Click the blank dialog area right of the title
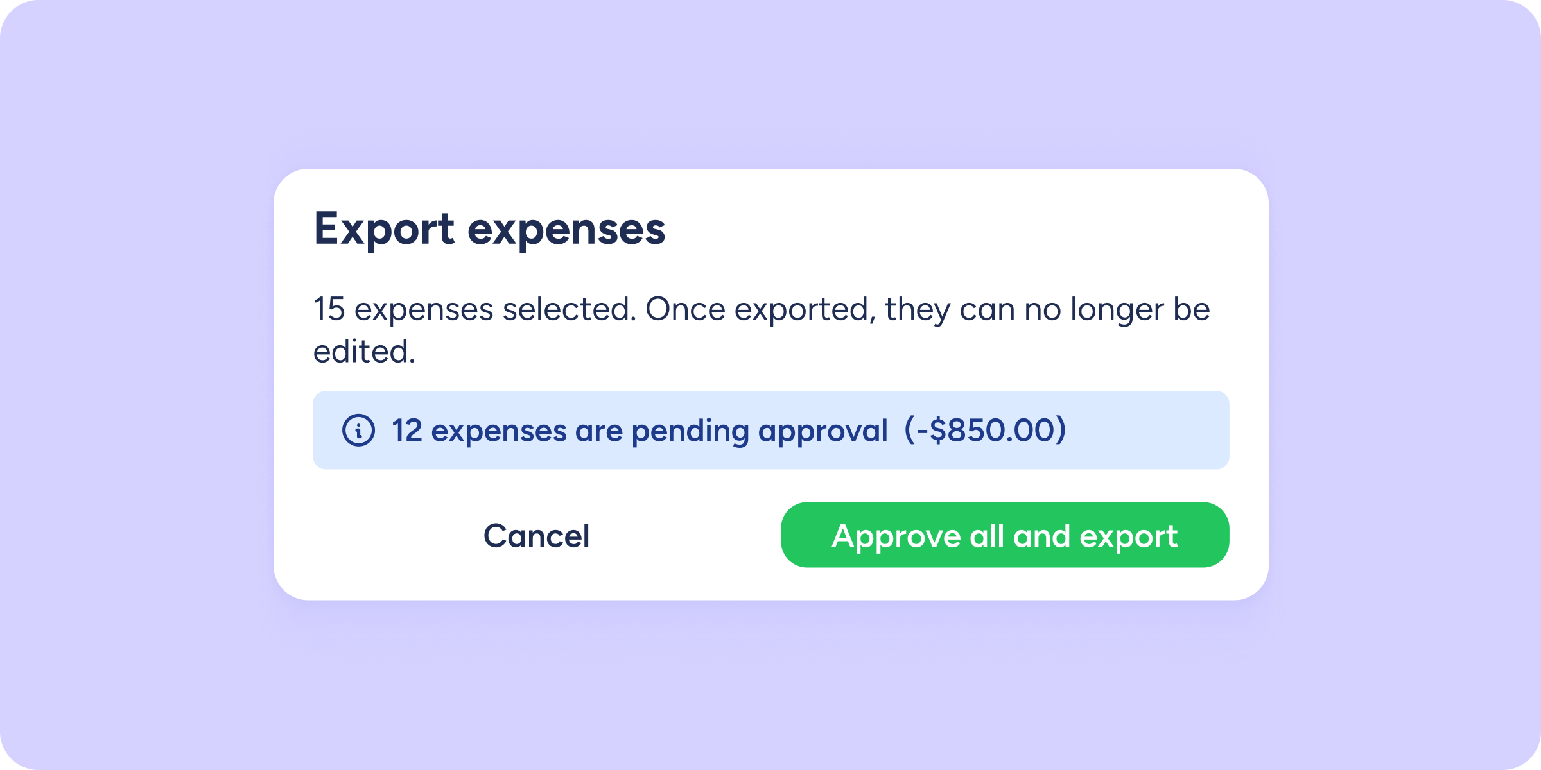 963,229
